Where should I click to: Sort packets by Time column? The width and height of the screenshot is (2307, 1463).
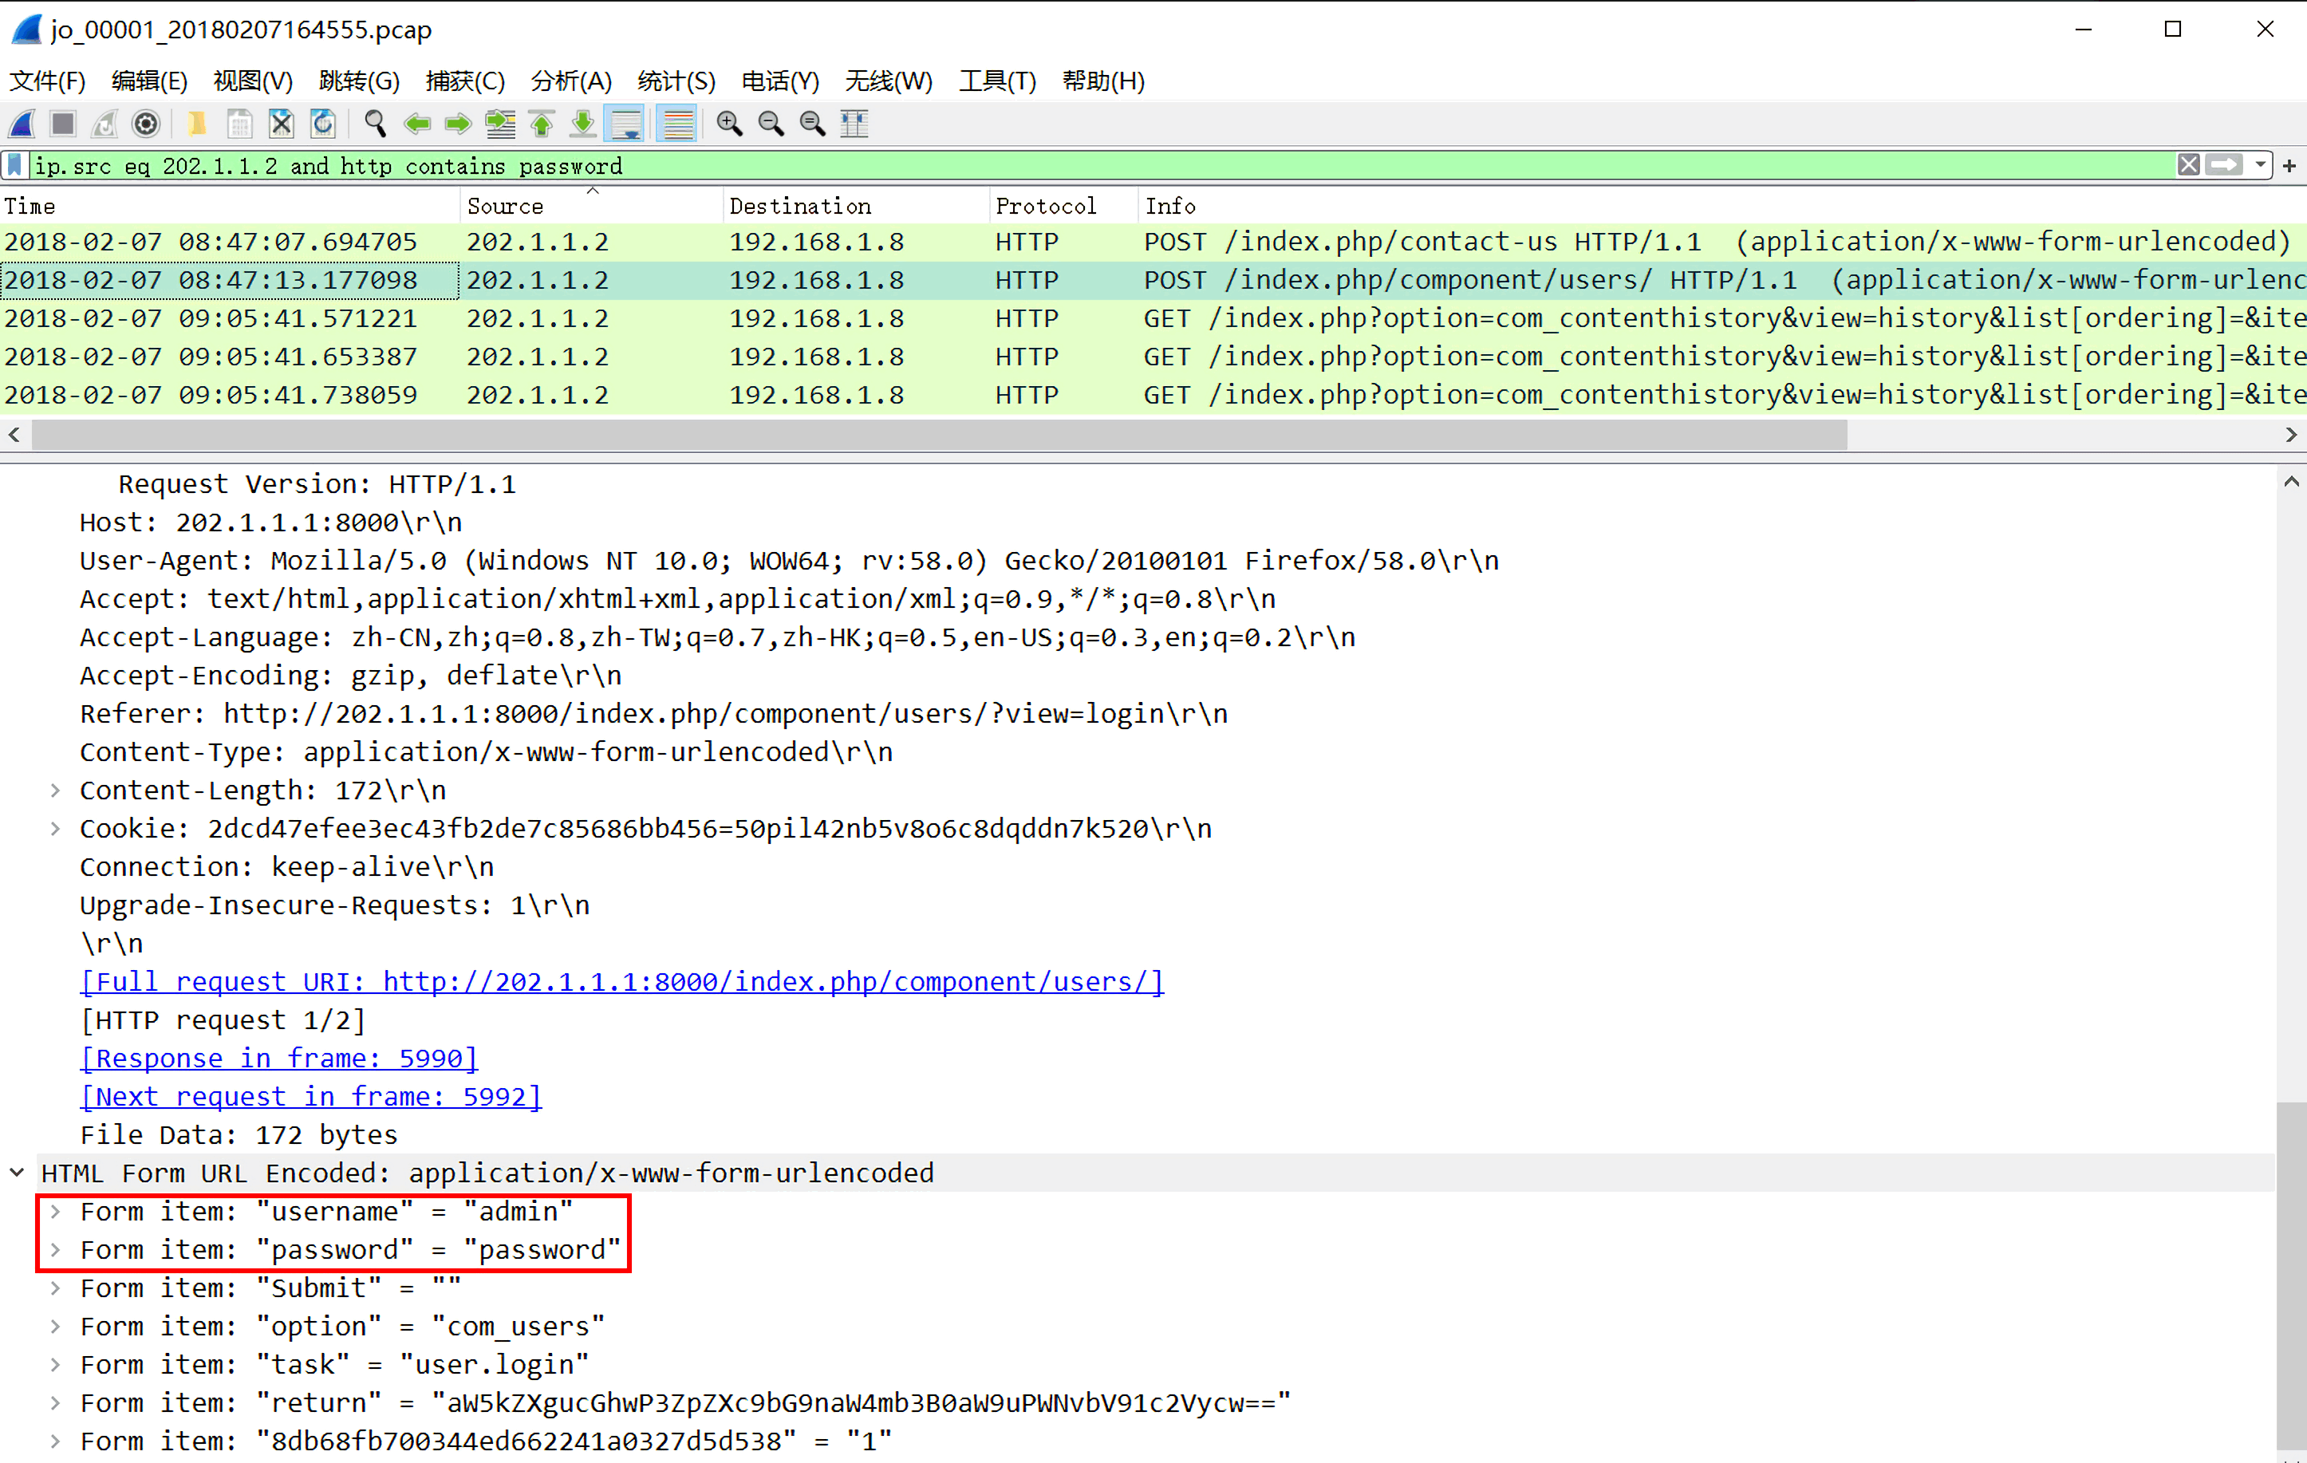coord(230,206)
